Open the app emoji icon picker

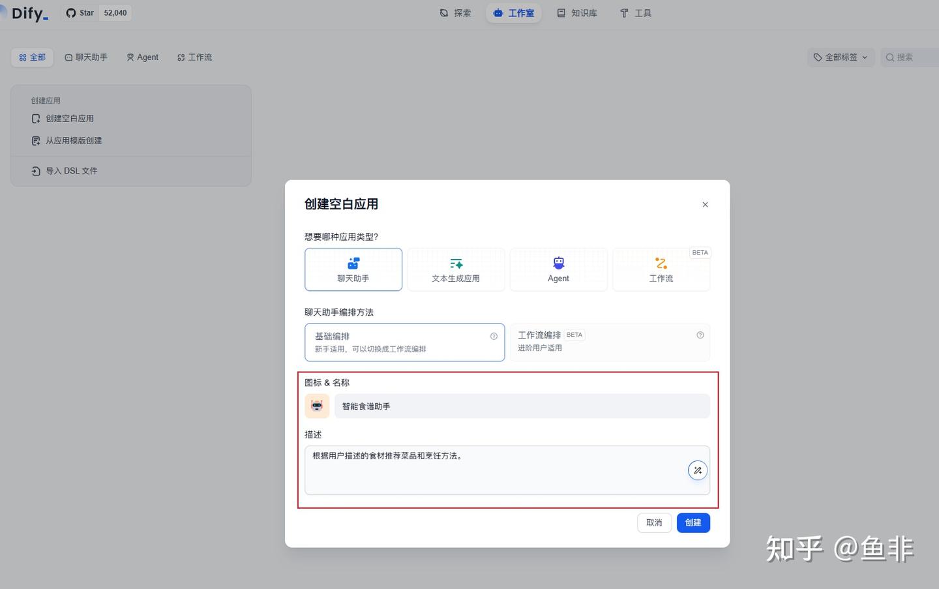tap(317, 406)
